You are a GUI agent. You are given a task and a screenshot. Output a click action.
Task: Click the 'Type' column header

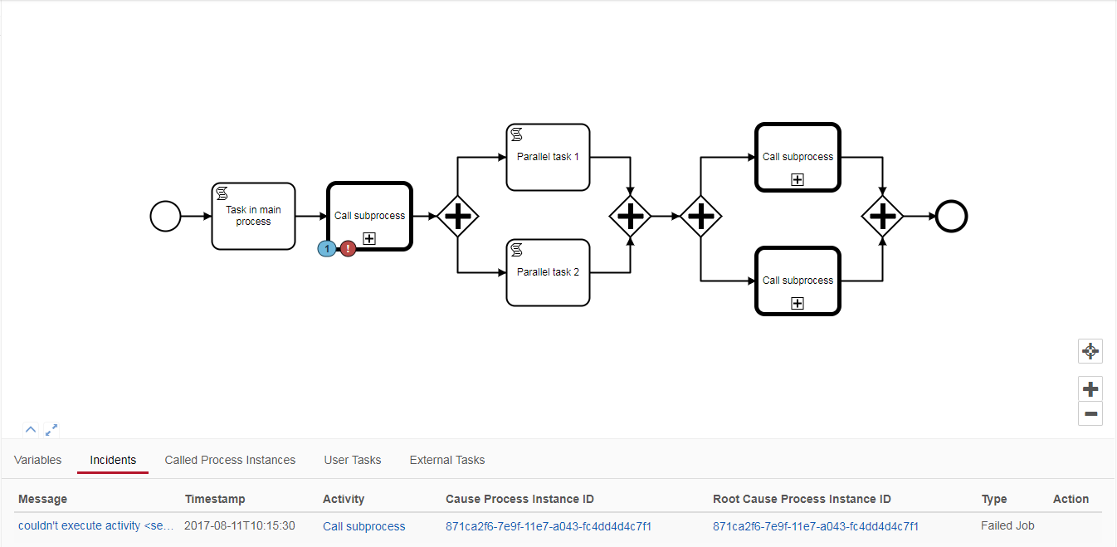coord(994,499)
